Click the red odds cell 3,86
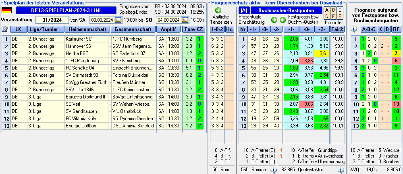The width and height of the screenshot is (403, 174). point(306,61)
